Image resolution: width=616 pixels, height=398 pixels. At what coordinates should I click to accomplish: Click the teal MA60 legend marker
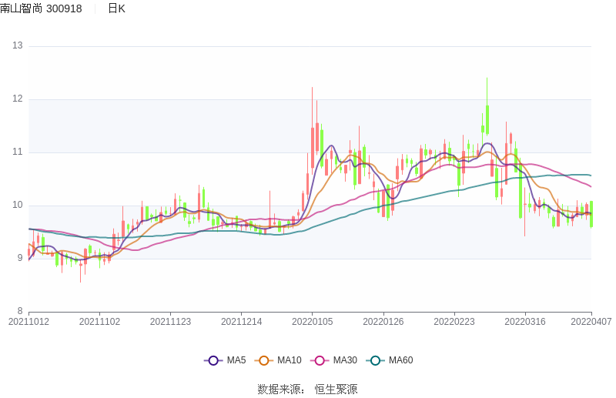[x=376, y=360]
